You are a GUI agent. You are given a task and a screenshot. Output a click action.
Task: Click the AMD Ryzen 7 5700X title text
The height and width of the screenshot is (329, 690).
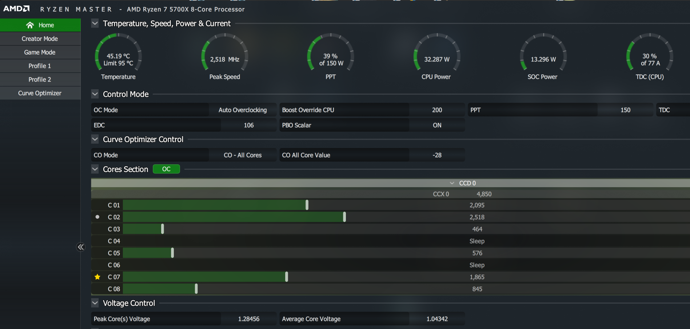tap(186, 9)
